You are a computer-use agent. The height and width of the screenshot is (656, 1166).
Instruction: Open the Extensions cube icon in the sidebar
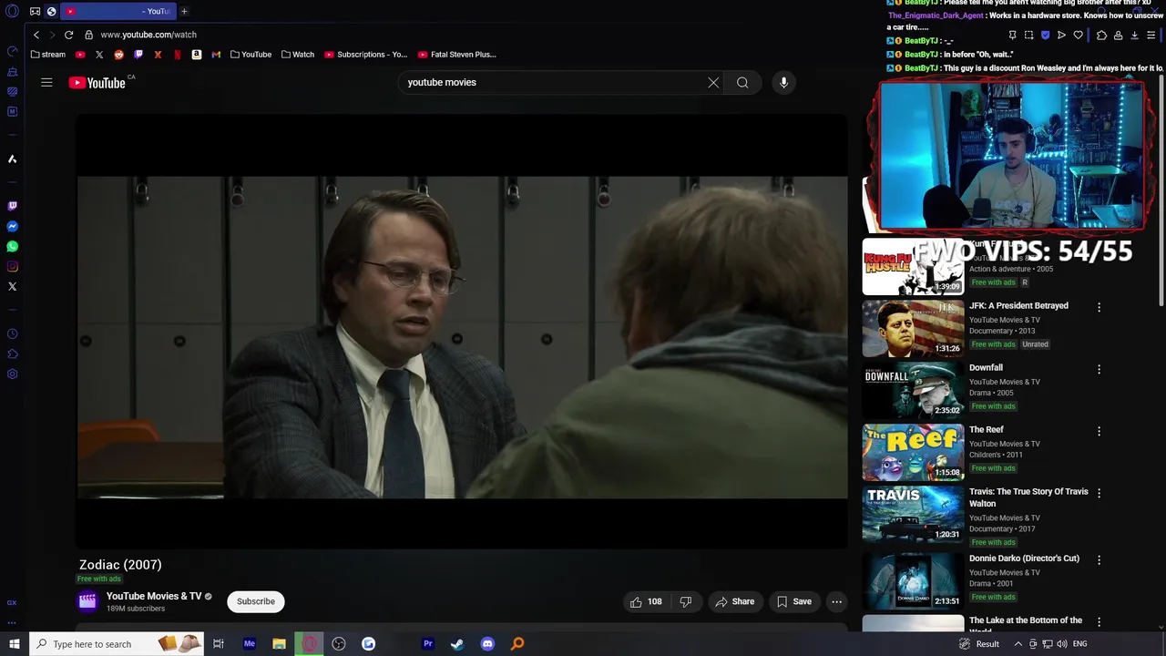[12, 354]
